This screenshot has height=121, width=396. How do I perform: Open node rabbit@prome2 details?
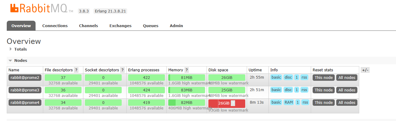tap(25, 77)
